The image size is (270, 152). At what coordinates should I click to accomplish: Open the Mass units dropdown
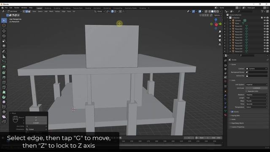(x=256, y=101)
